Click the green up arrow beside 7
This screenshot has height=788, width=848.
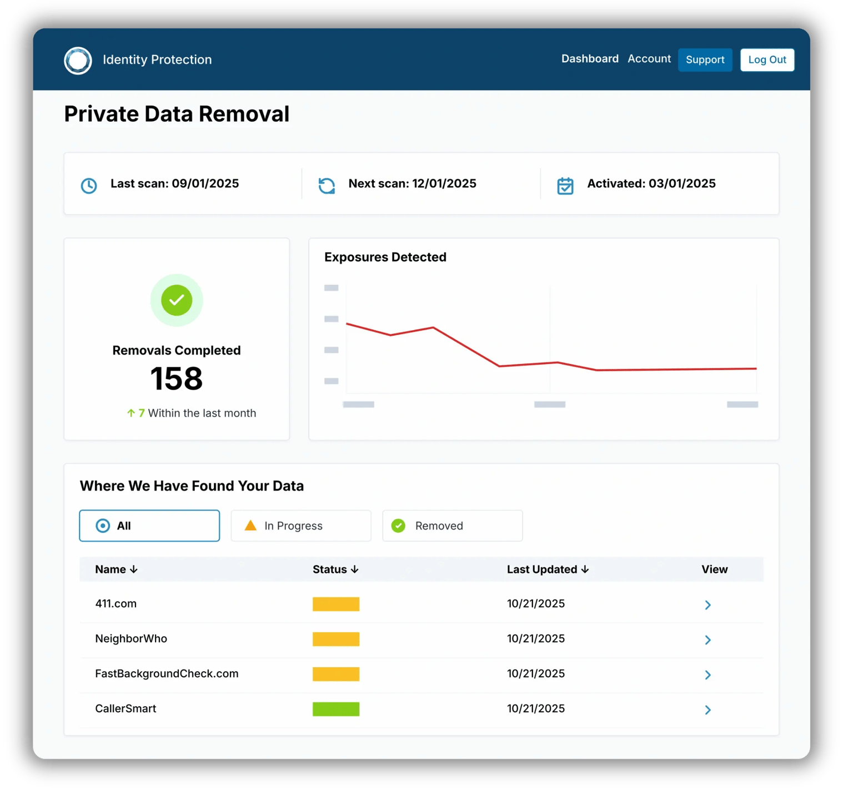click(131, 413)
